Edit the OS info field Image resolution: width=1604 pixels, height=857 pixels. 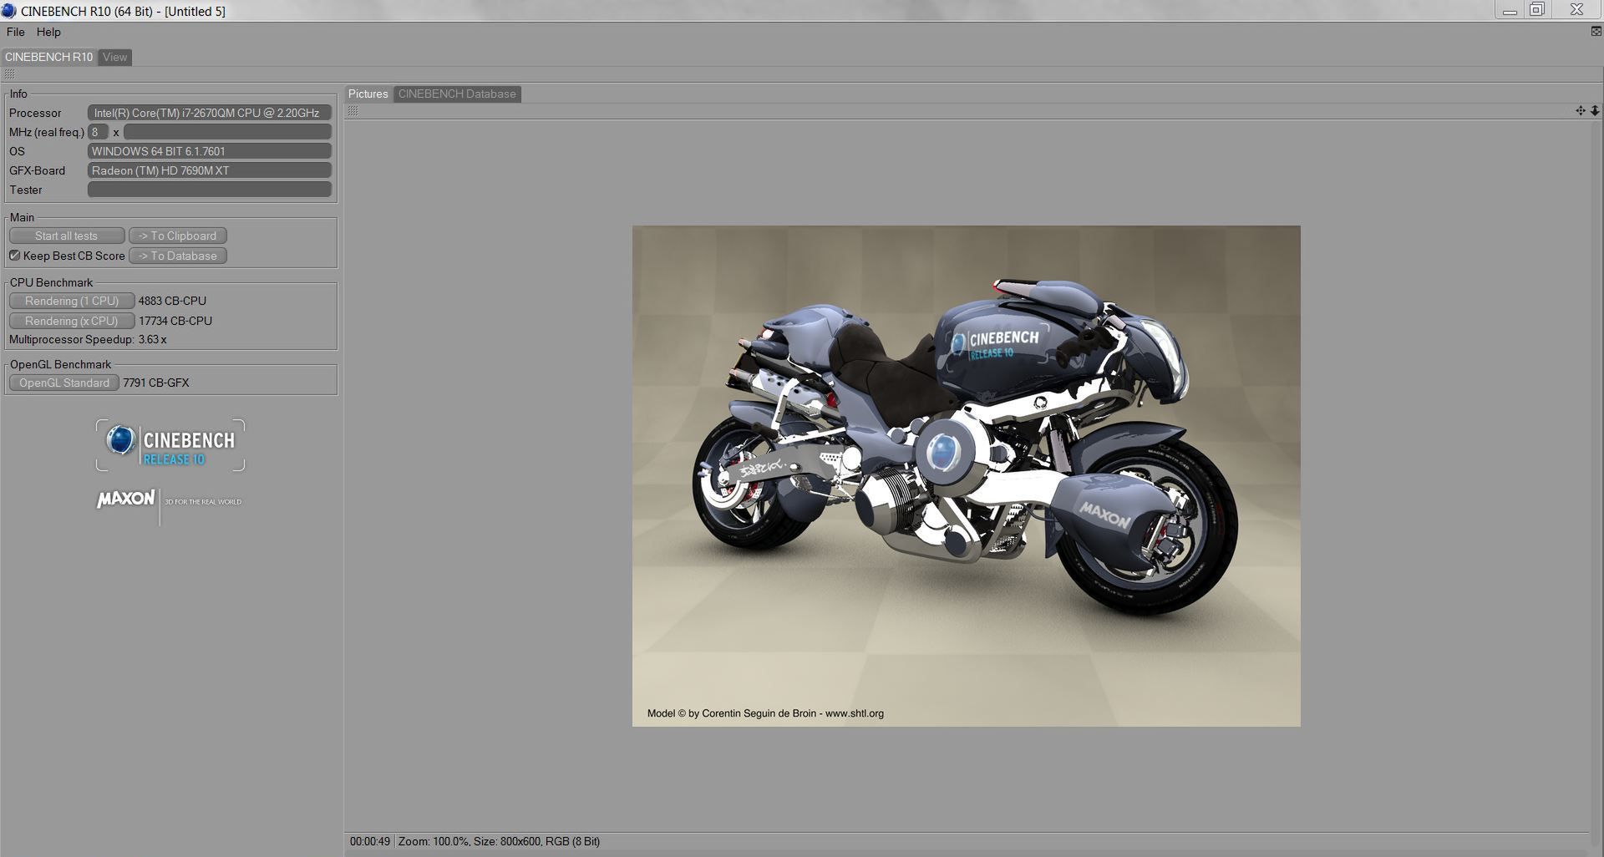(x=210, y=151)
